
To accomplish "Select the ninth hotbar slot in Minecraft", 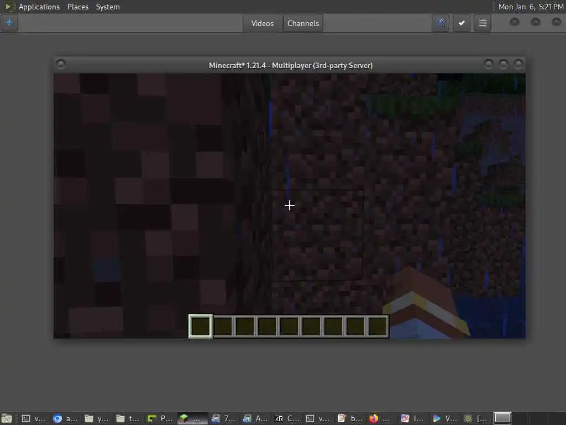I will (378, 326).
